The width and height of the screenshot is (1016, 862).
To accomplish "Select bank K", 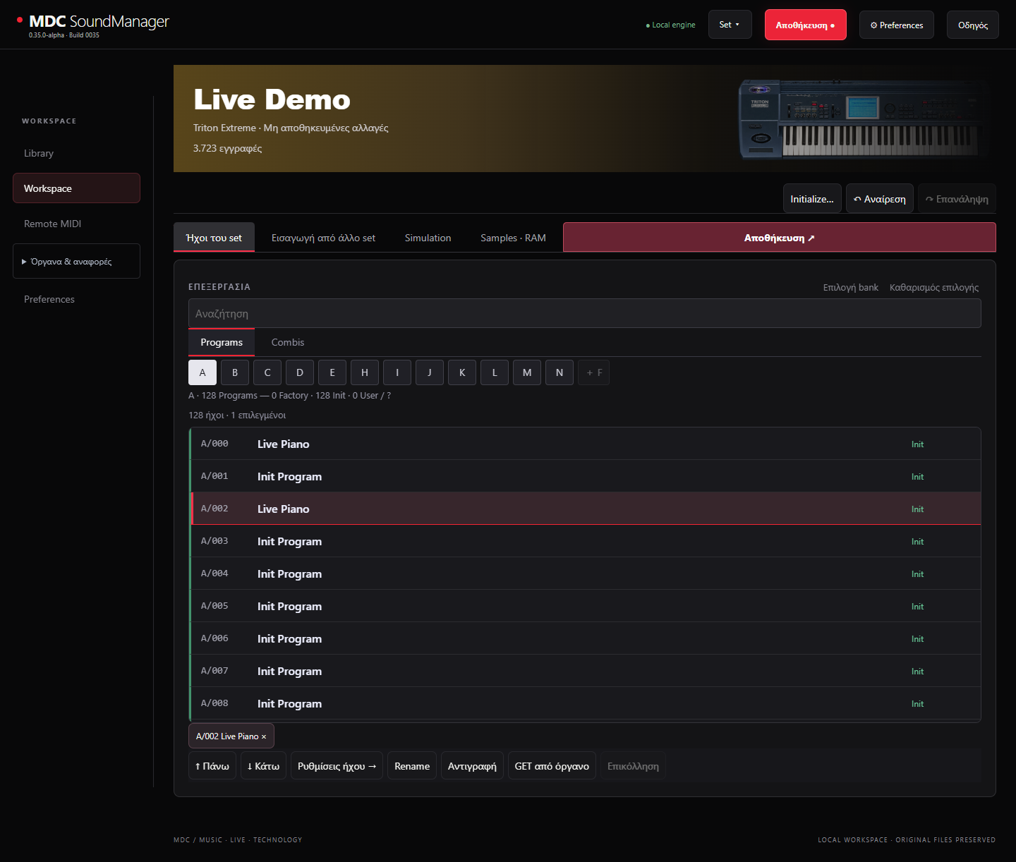I will point(462,372).
